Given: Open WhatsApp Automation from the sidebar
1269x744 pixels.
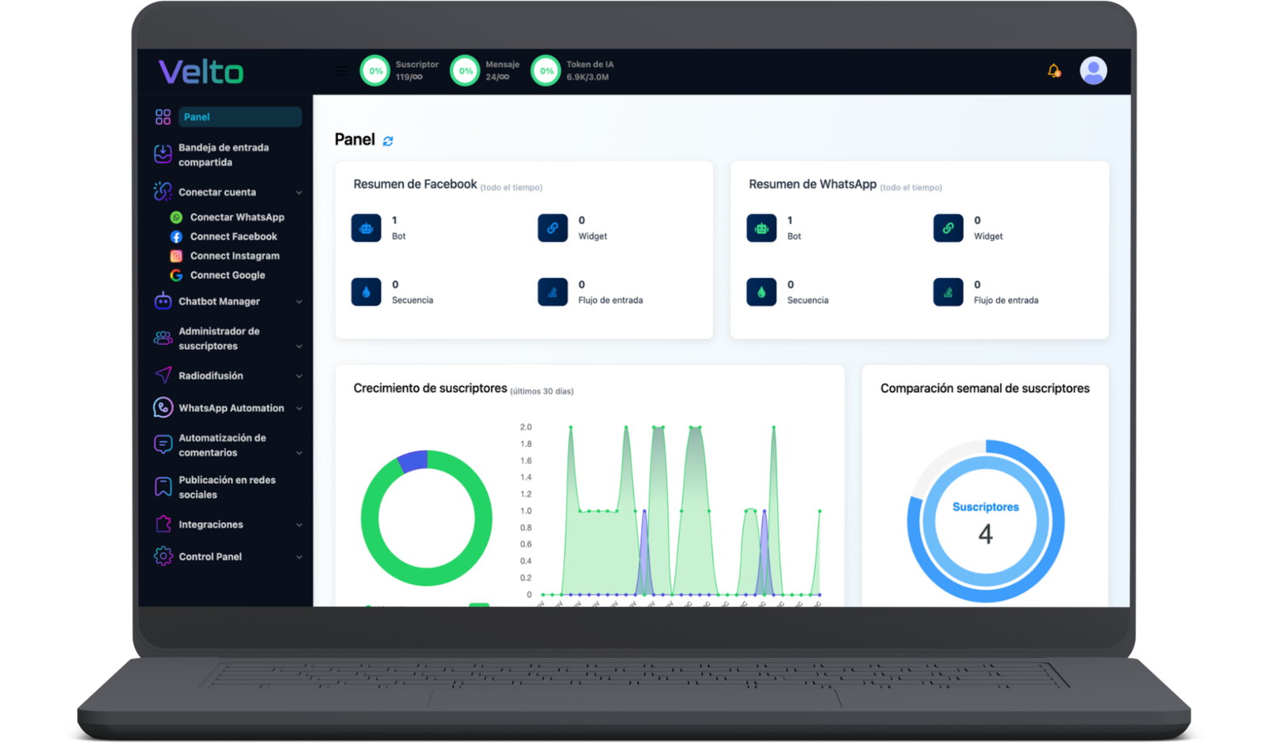Looking at the screenshot, I should pos(230,407).
